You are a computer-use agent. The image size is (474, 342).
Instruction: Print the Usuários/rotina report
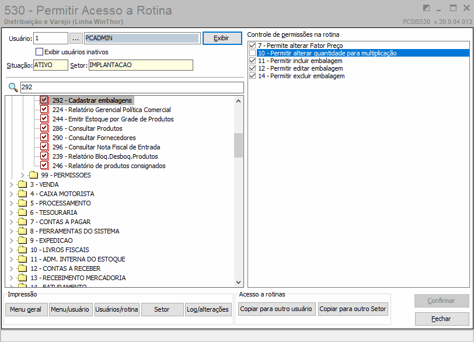[x=117, y=309]
